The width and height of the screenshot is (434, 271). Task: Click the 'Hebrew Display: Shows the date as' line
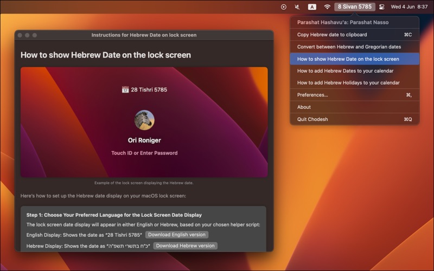pos(88,246)
